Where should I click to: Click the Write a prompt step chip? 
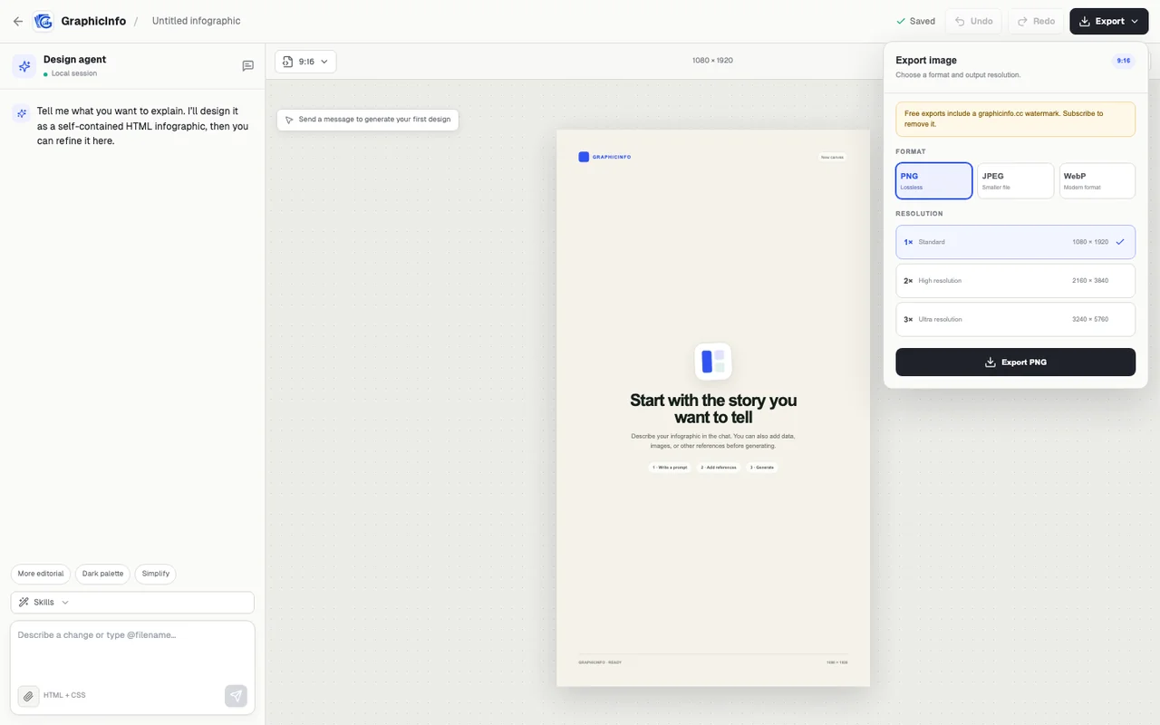click(670, 468)
